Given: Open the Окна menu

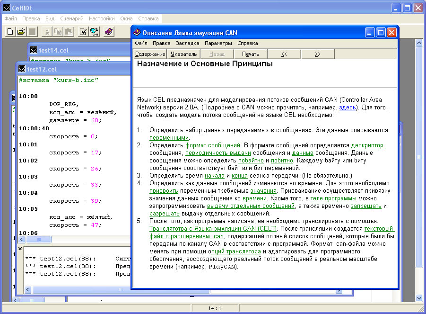Looking at the screenshot, I should point(126,18).
